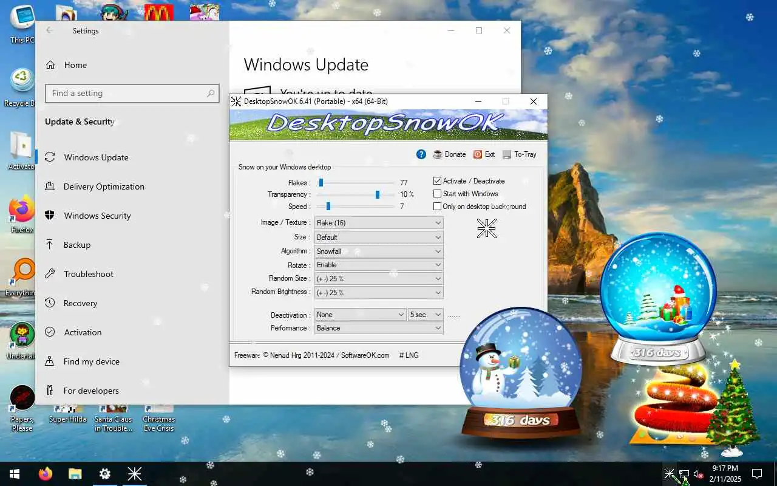Open the DesktopSnowOK help question icon

(x=421, y=154)
